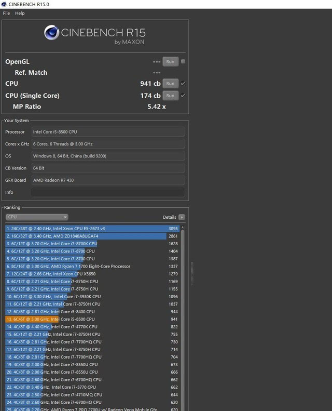Click the Cores x GHz field
The width and height of the screenshot is (332, 411).
[x=108, y=144]
